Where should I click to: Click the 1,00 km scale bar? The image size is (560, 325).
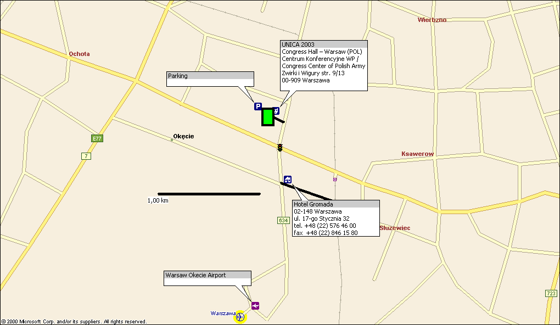click(x=209, y=194)
